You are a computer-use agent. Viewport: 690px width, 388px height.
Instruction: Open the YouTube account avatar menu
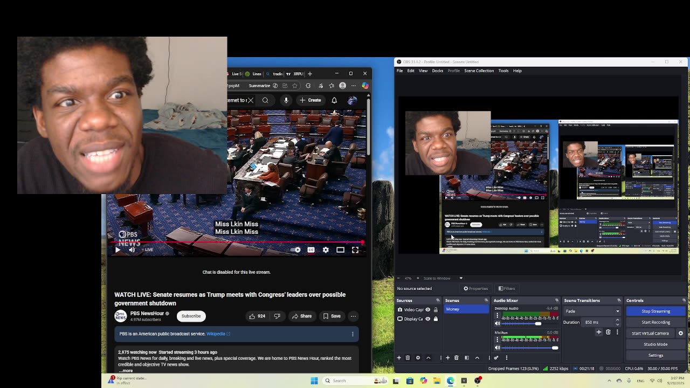click(x=352, y=100)
